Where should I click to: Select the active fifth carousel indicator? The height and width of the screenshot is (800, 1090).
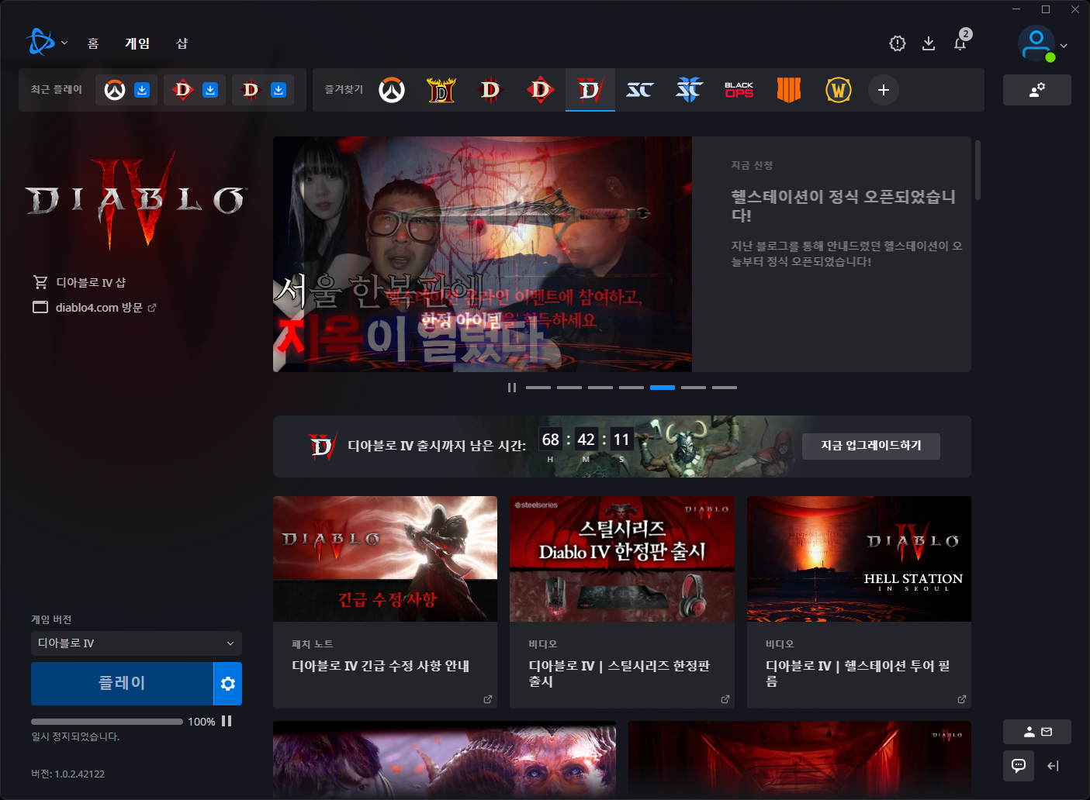pyautogui.click(x=663, y=388)
